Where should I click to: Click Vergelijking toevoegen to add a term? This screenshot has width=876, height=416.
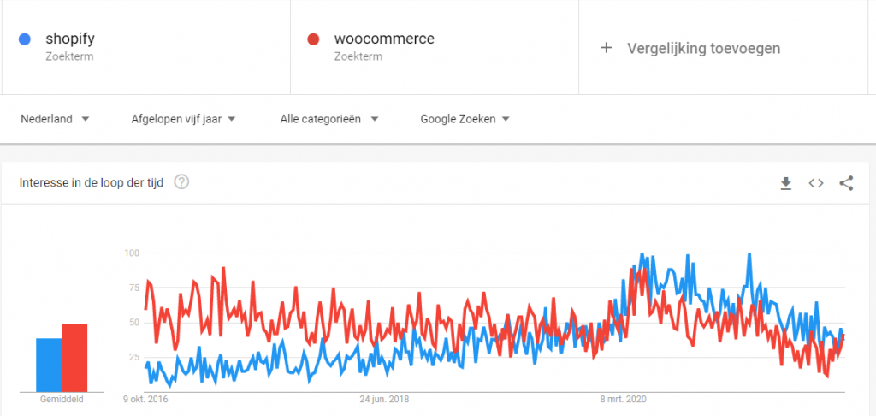click(703, 48)
